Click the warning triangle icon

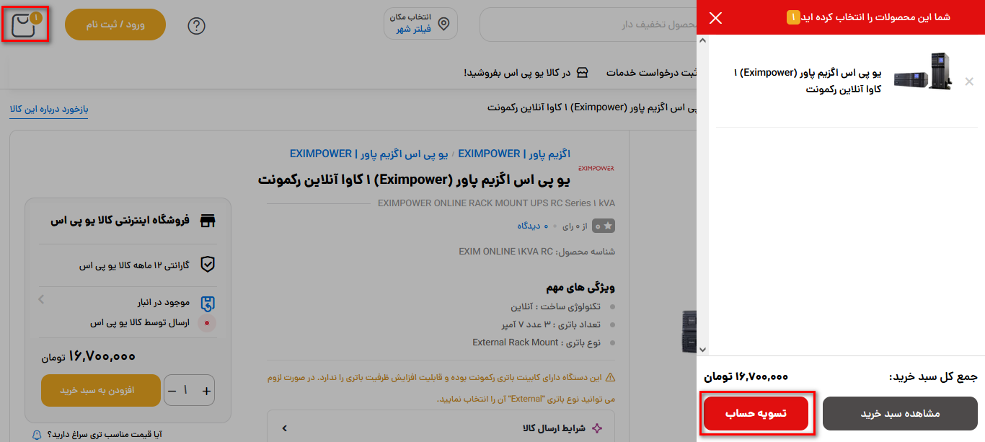(x=610, y=377)
